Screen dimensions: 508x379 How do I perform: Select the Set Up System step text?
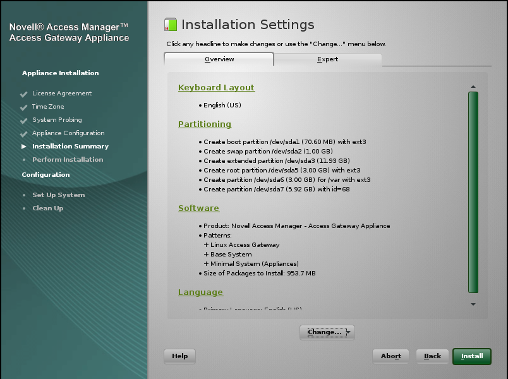[x=59, y=195]
